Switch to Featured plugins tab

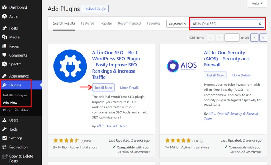tap(88, 23)
